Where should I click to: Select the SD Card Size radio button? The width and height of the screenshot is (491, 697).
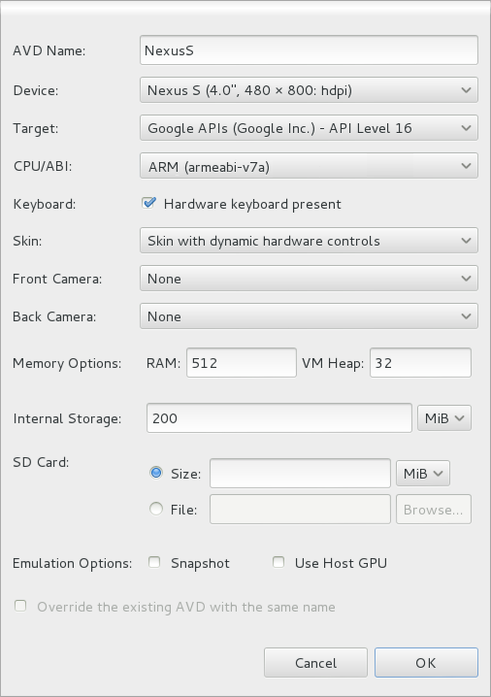(156, 473)
